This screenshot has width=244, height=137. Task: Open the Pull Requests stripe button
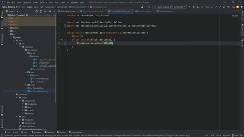coord(2,39)
